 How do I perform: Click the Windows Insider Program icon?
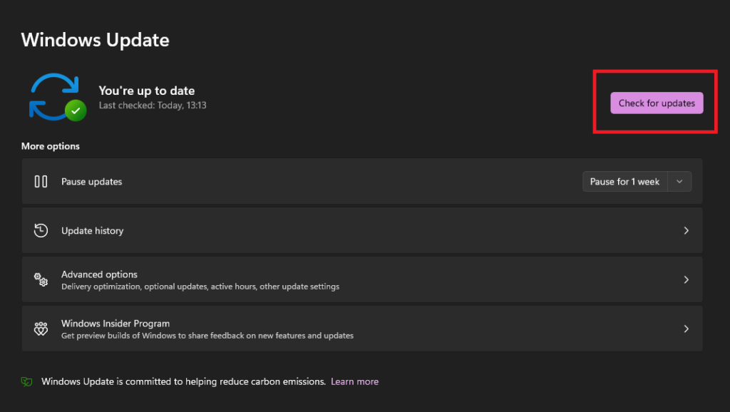41,329
